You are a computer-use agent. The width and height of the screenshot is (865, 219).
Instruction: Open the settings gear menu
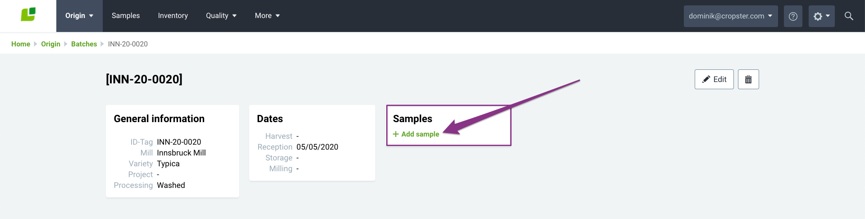(821, 16)
